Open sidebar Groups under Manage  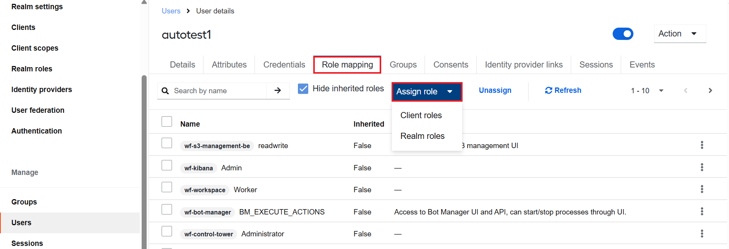tap(24, 202)
